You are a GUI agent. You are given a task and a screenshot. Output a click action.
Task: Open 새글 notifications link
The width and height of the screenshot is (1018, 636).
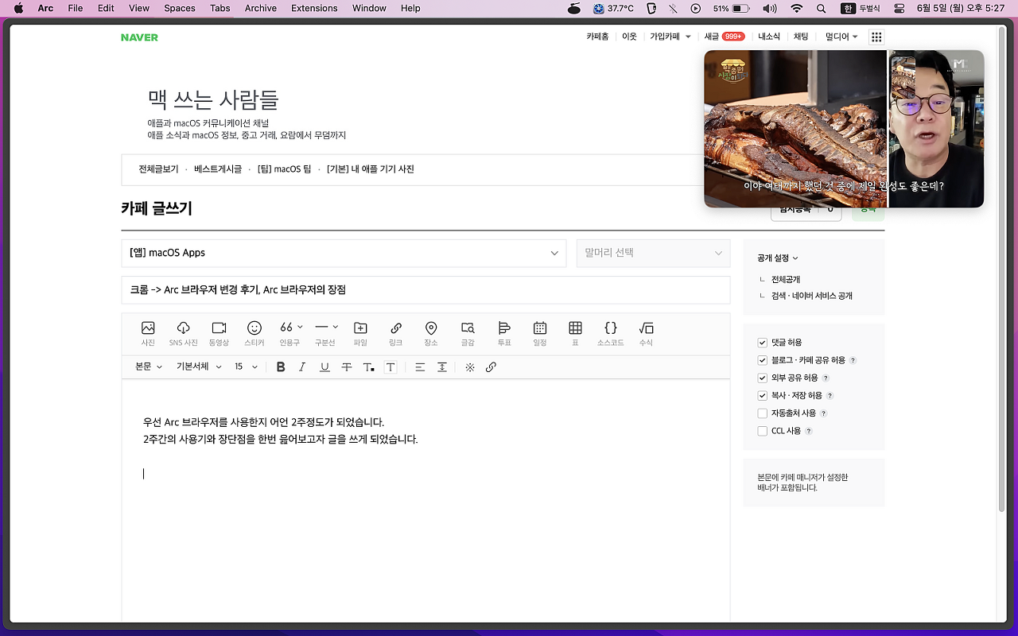coord(725,37)
